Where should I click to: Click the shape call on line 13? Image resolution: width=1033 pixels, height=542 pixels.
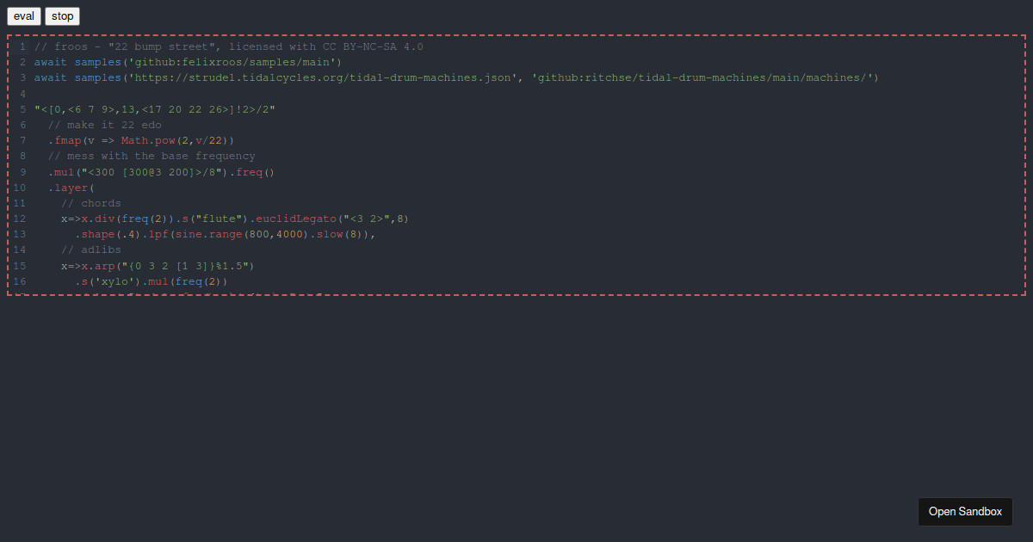pyautogui.click(x=97, y=233)
